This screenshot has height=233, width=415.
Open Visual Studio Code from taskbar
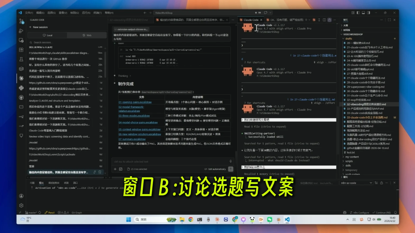click(287, 220)
